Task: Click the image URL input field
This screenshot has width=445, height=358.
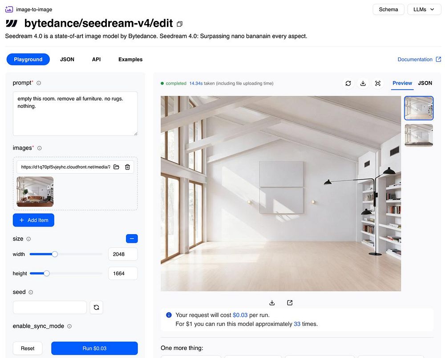Action: point(65,167)
